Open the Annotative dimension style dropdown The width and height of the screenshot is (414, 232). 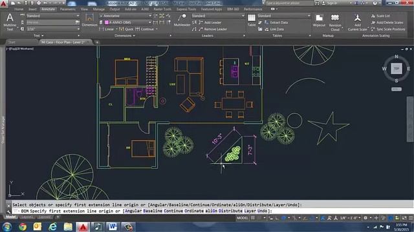pyautogui.click(x=125, y=15)
